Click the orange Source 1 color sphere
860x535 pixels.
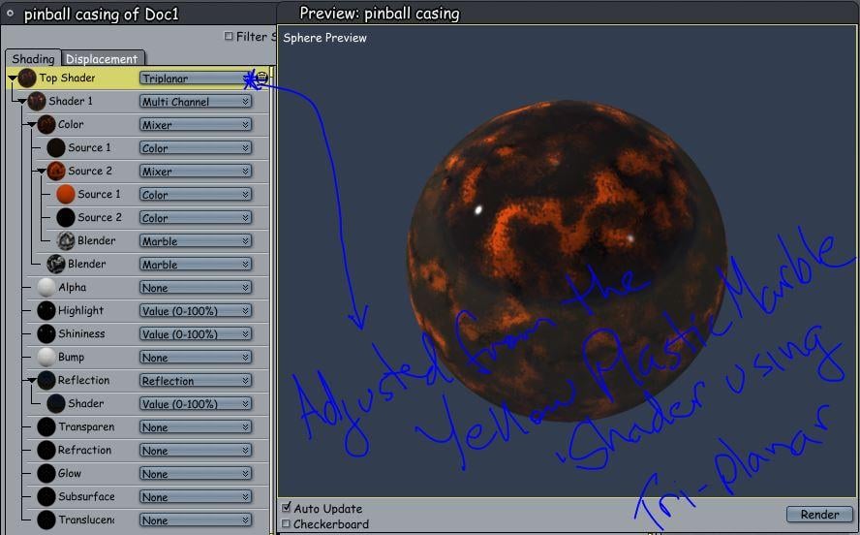tap(66, 194)
